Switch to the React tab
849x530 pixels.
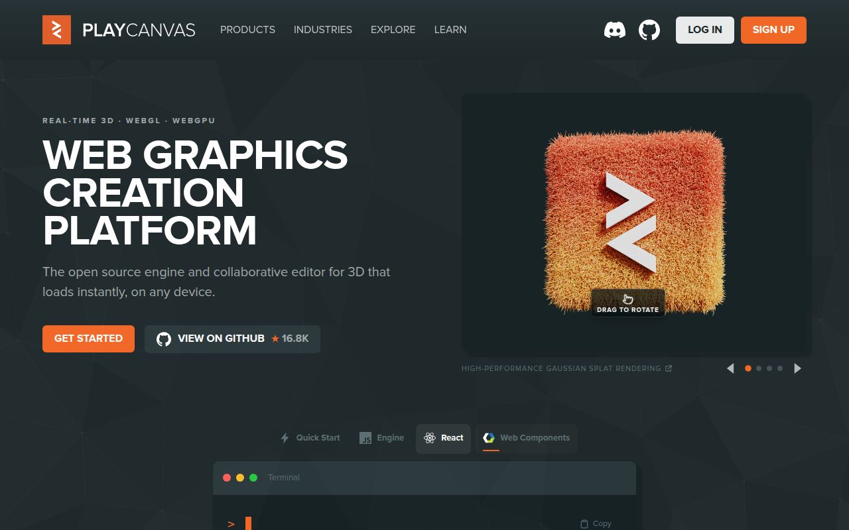point(444,439)
